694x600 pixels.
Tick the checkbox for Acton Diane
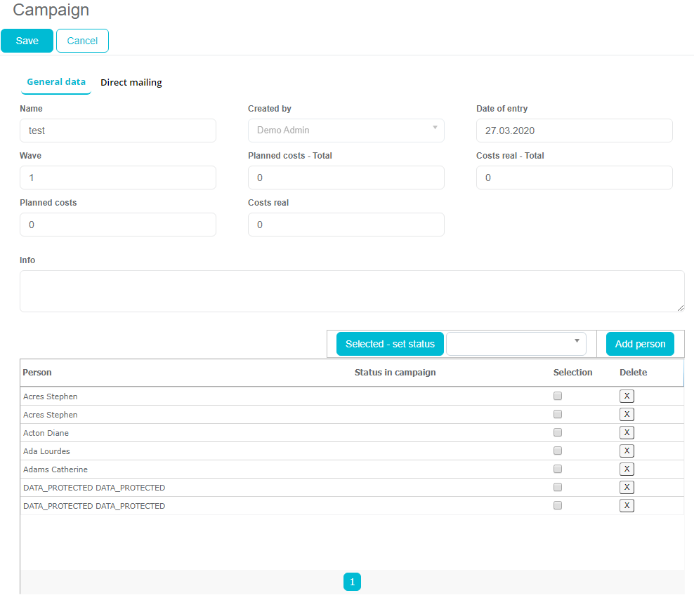pyautogui.click(x=558, y=432)
